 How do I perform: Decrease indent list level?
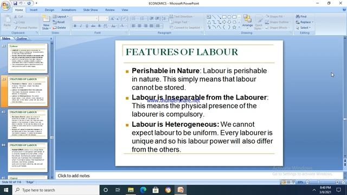pyautogui.click(x=152, y=18)
